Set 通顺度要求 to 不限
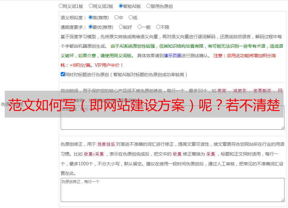The width and height of the screenshot is (288, 208). point(158,27)
